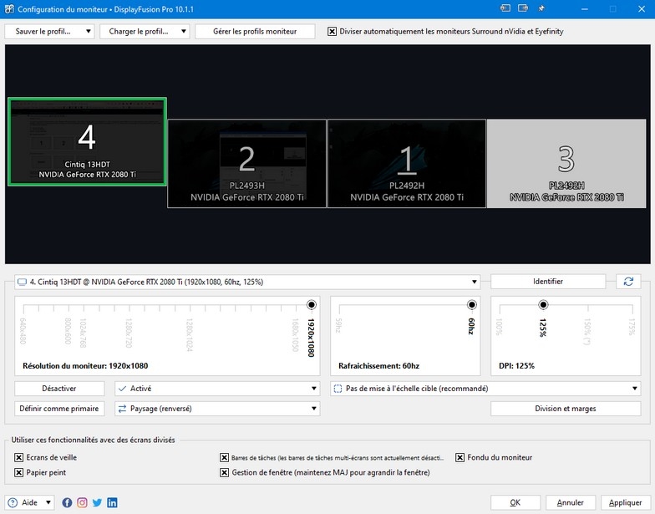Screen dimensions: 655x514
Task: Open the Aide dropdown menu
Action: click(30, 502)
